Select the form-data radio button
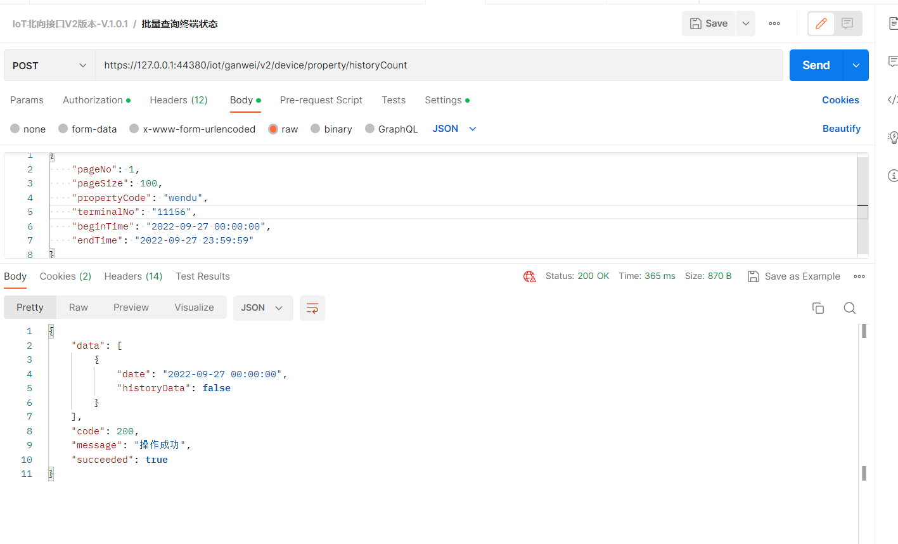The height and width of the screenshot is (544, 898). point(63,129)
